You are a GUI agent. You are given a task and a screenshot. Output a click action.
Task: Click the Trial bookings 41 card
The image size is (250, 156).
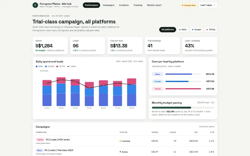pyautogui.click(x=162, y=46)
